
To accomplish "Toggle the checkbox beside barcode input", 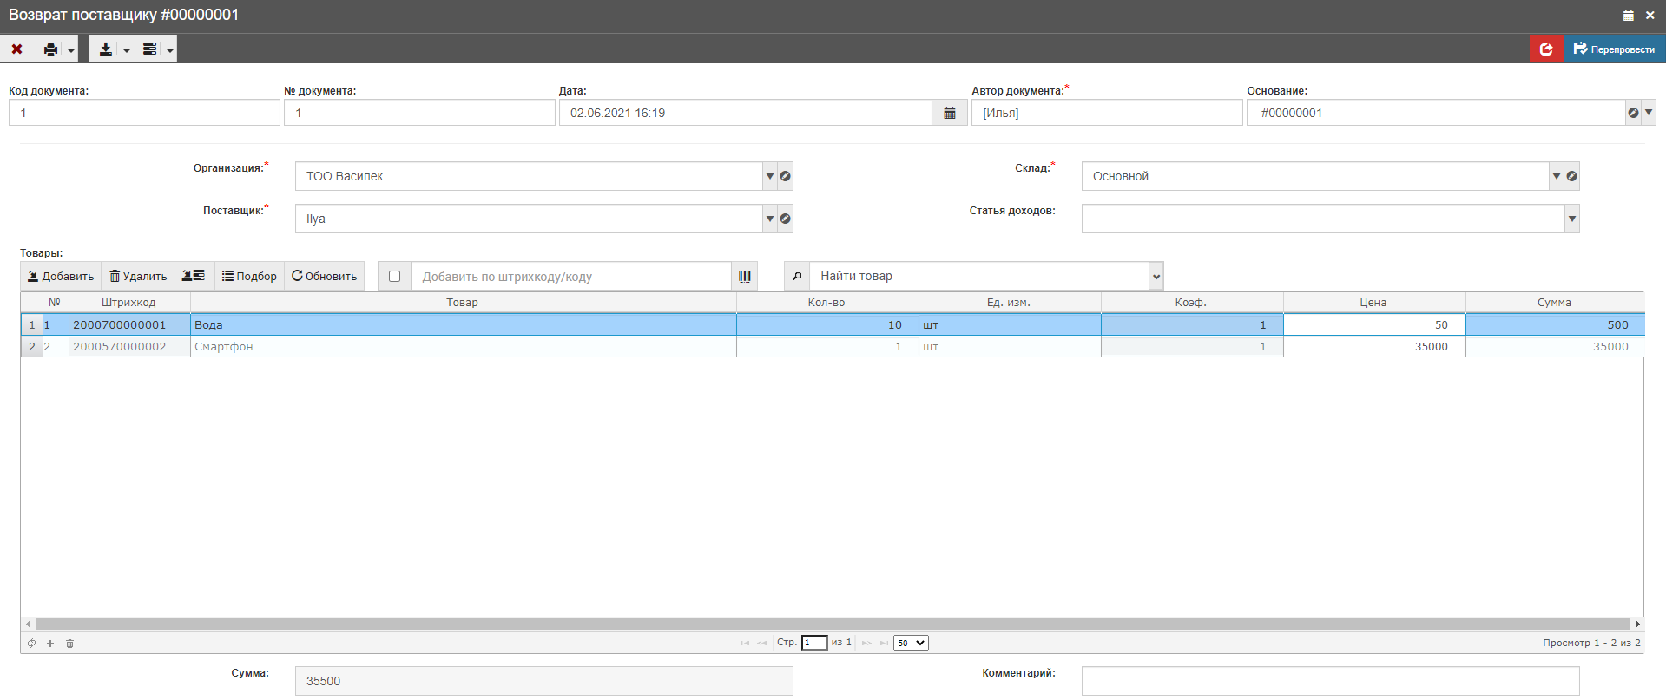I will [x=394, y=277].
